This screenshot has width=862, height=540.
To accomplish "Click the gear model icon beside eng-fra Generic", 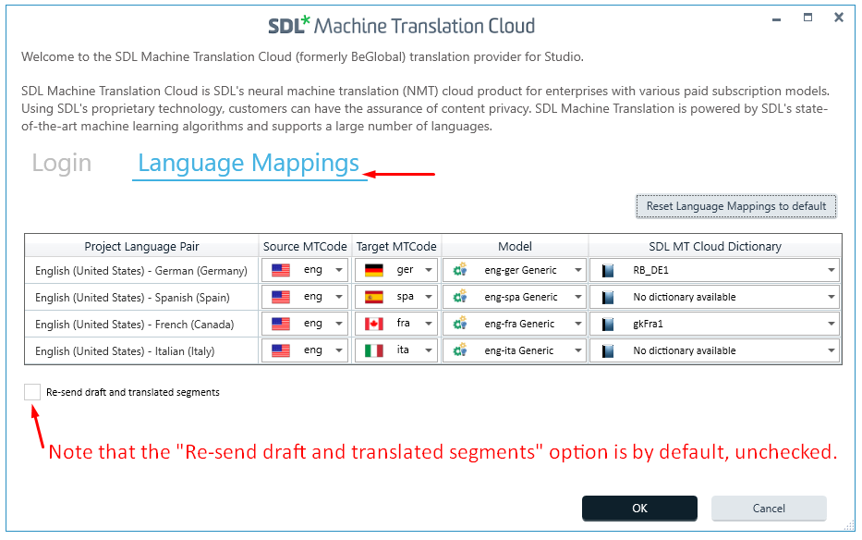I will [460, 323].
